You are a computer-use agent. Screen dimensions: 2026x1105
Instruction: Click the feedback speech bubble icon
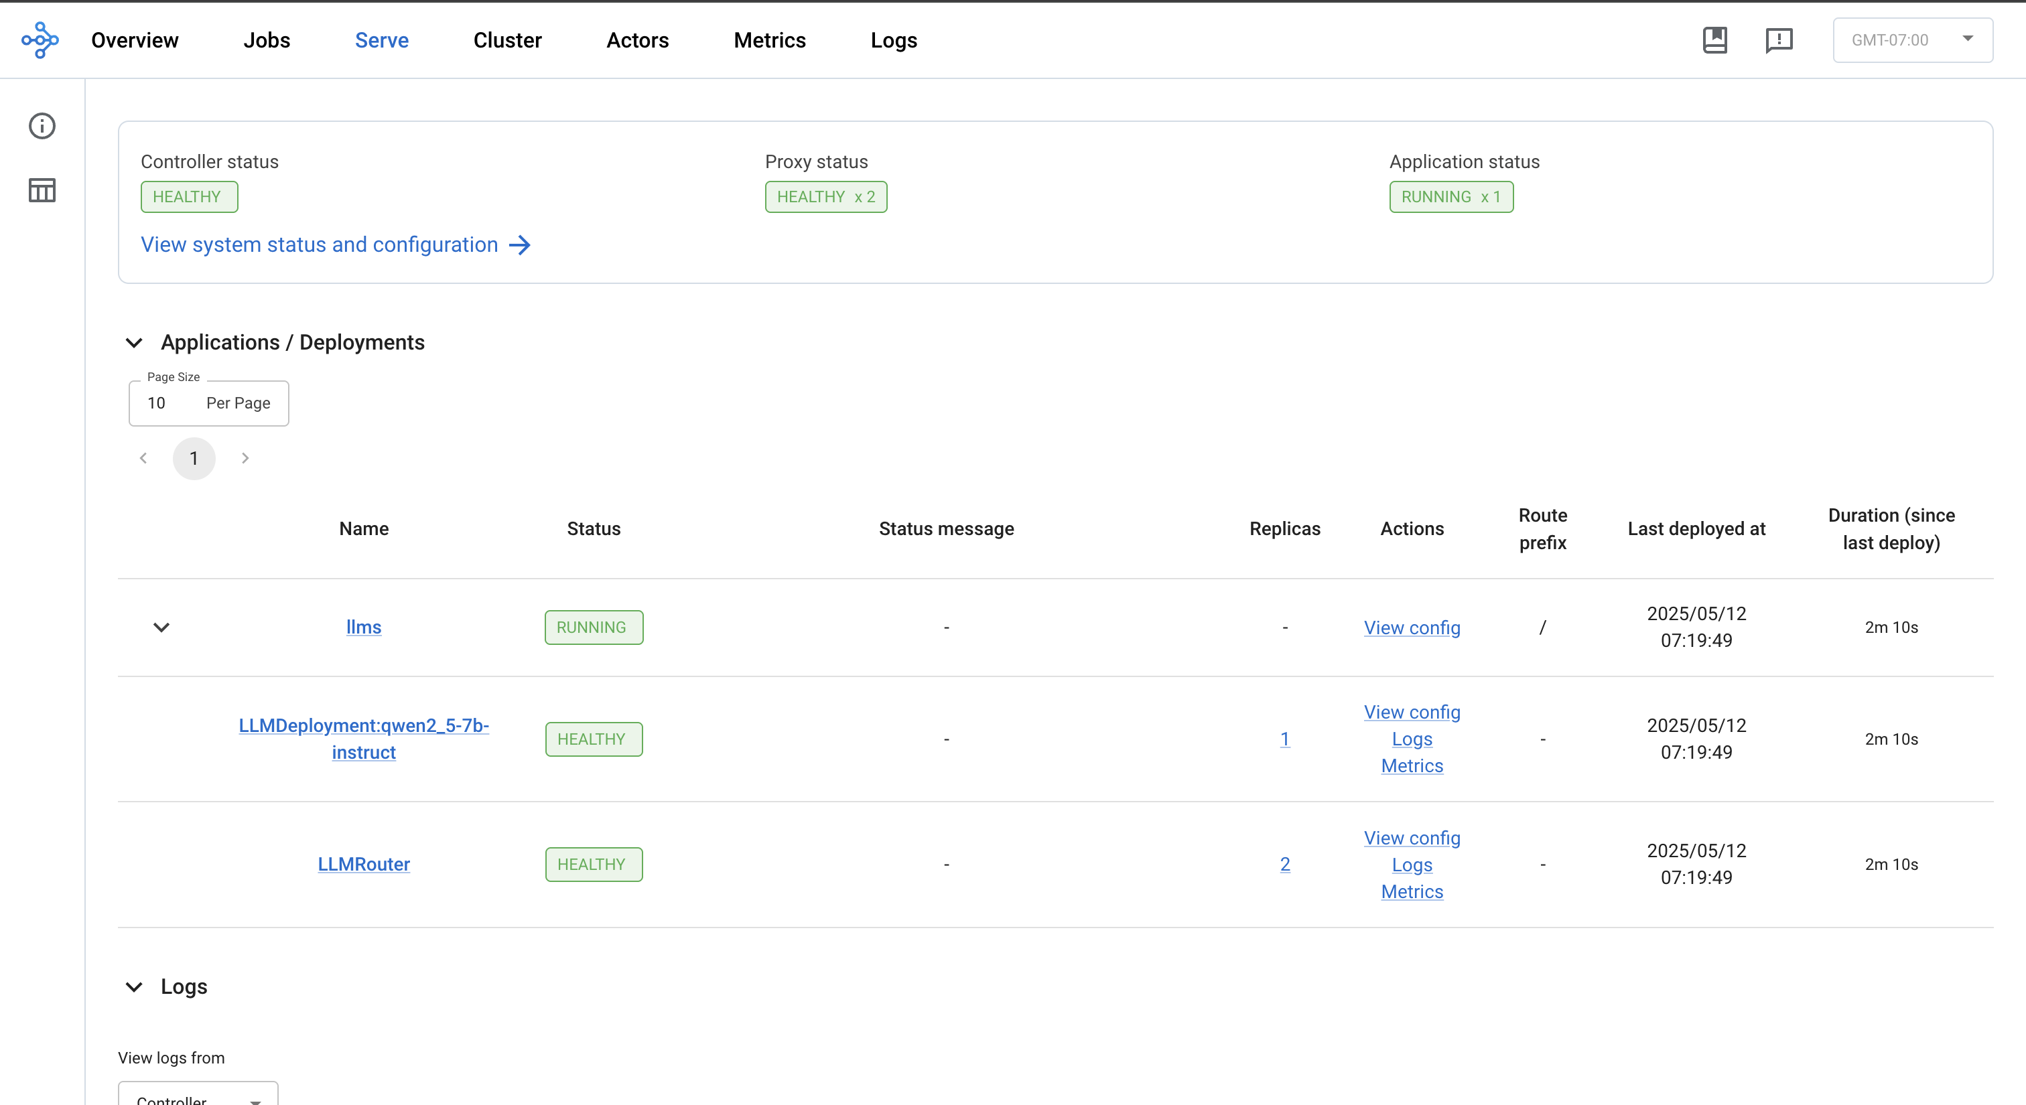1778,40
